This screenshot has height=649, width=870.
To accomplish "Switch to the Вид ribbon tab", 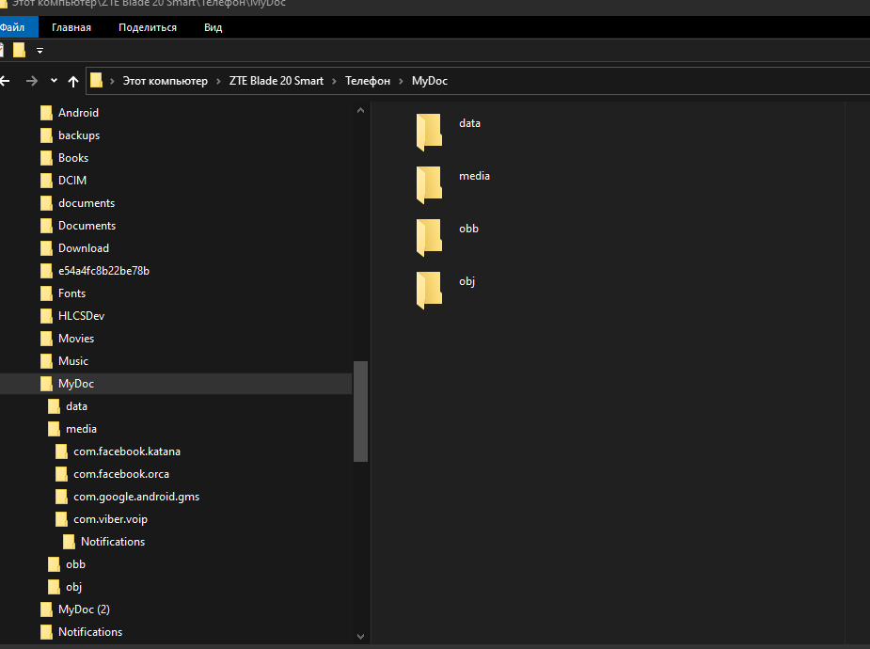I will pyautogui.click(x=213, y=27).
